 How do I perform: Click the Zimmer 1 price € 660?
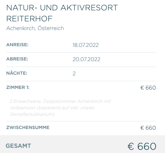click(148, 88)
